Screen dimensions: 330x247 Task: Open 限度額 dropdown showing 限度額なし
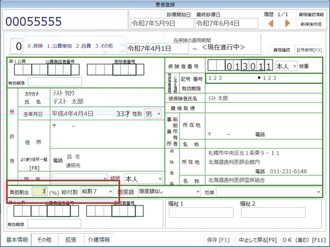pos(169,192)
